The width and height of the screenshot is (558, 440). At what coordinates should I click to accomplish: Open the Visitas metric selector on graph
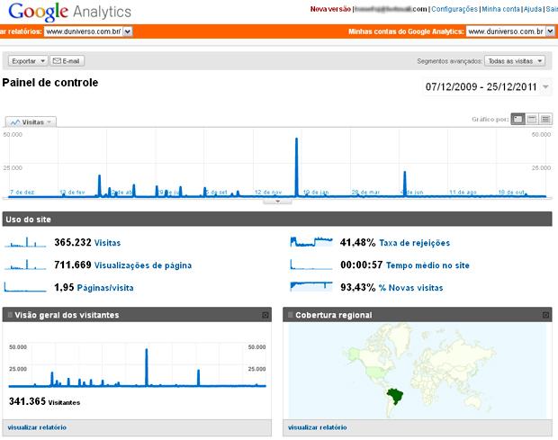tap(31, 121)
